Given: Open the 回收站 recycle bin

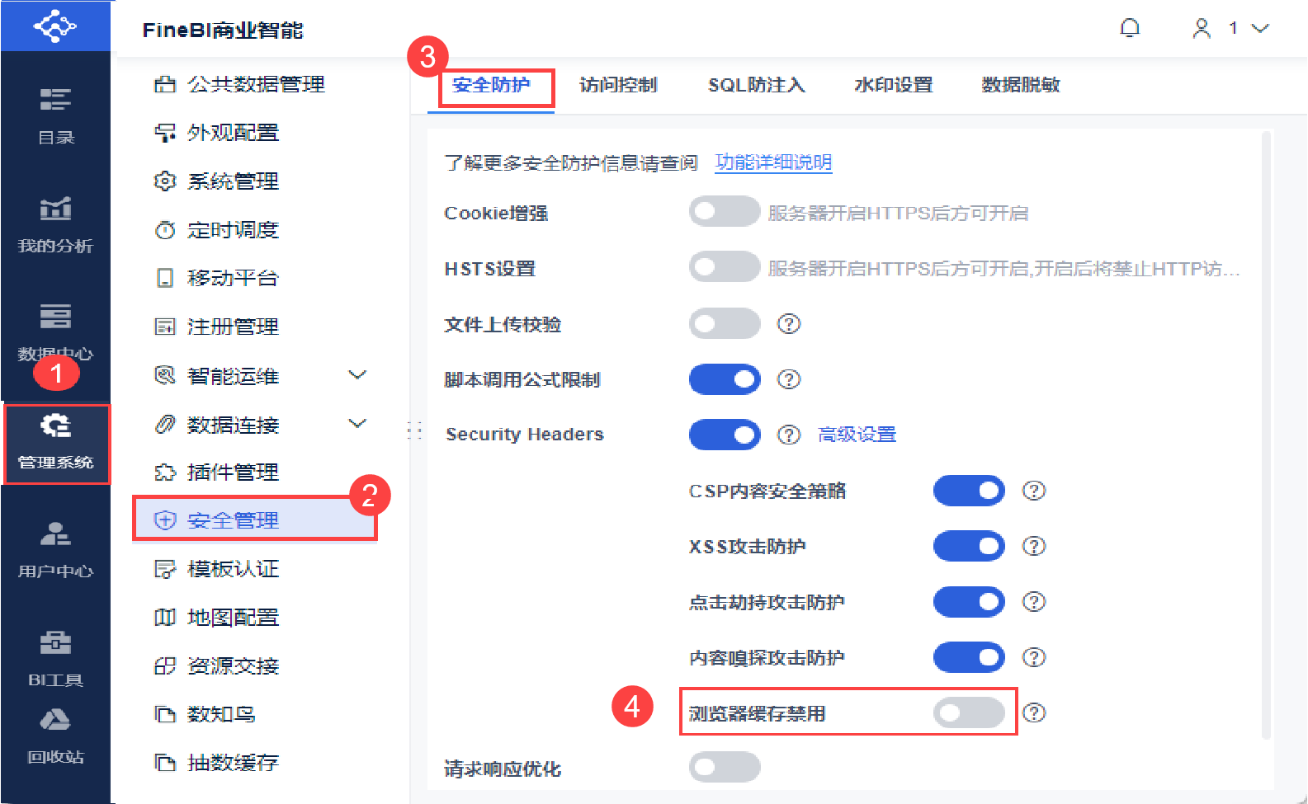Looking at the screenshot, I should point(55,734).
